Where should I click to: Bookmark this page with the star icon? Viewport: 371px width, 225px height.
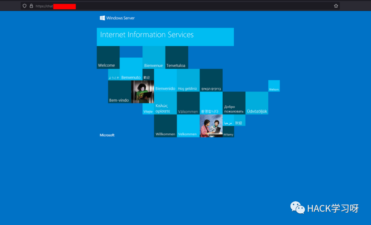pyautogui.click(x=336, y=6)
